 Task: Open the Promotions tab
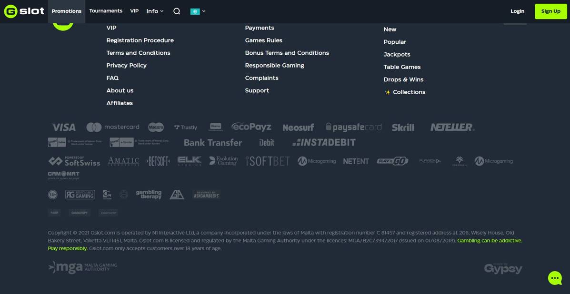(67, 11)
